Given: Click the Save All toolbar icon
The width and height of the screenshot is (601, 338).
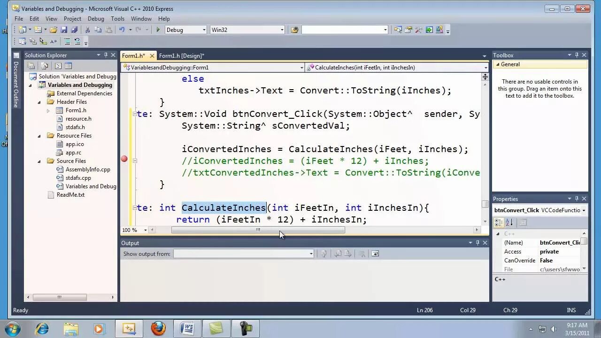Looking at the screenshot, I should 74,30.
